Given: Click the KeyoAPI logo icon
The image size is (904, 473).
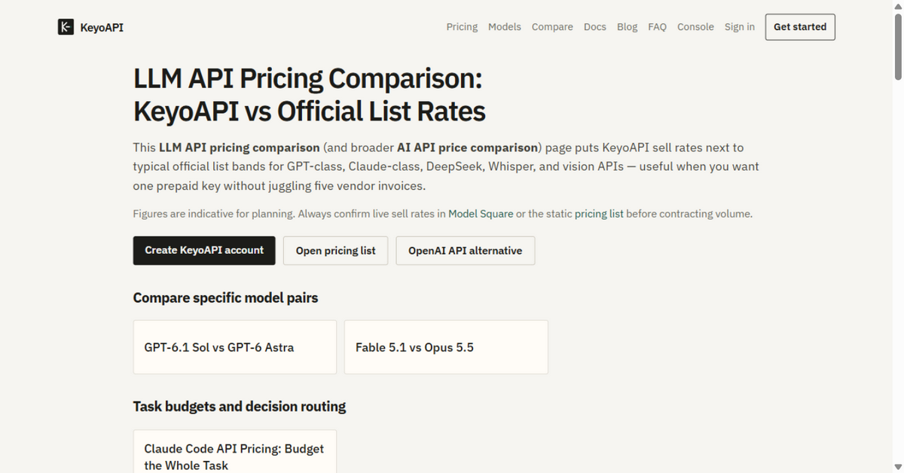Looking at the screenshot, I should [x=66, y=27].
